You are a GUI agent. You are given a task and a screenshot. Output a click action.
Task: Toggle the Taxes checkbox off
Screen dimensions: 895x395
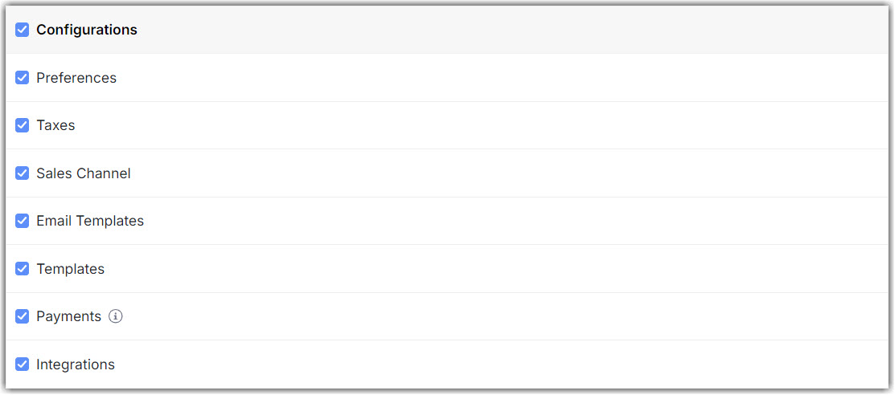pyautogui.click(x=23, y=125)
